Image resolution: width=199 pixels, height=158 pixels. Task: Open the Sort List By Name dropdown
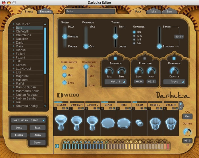(x=28, y=120)
